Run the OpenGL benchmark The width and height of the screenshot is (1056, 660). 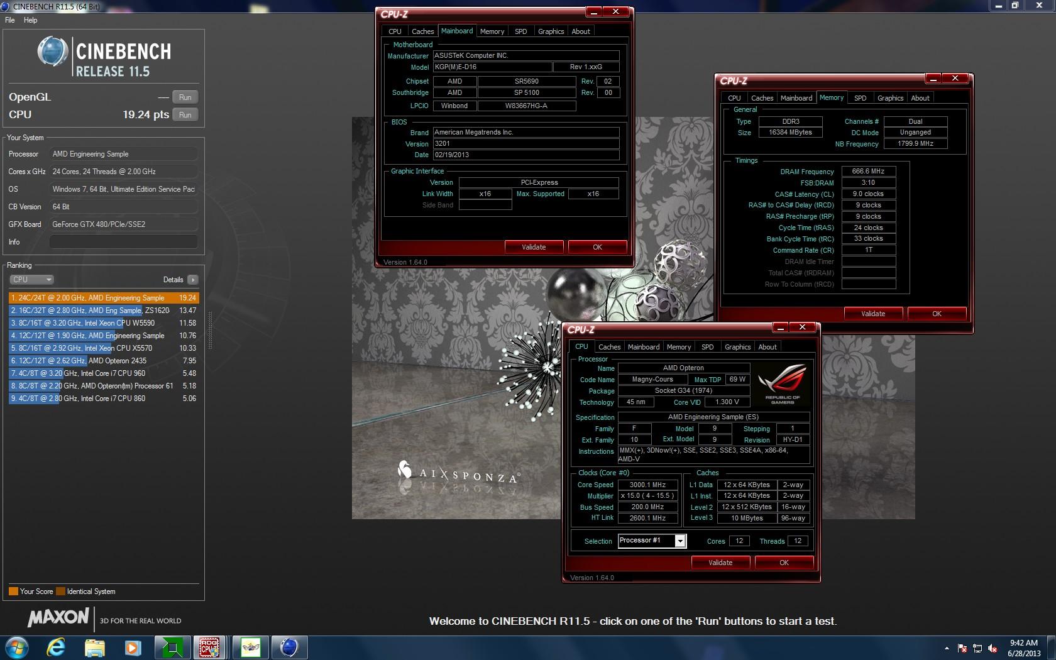pos(185,97)
